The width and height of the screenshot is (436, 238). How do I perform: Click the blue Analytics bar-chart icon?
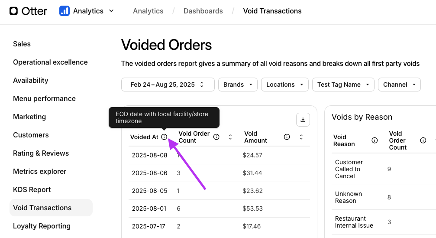click(65, 11)
